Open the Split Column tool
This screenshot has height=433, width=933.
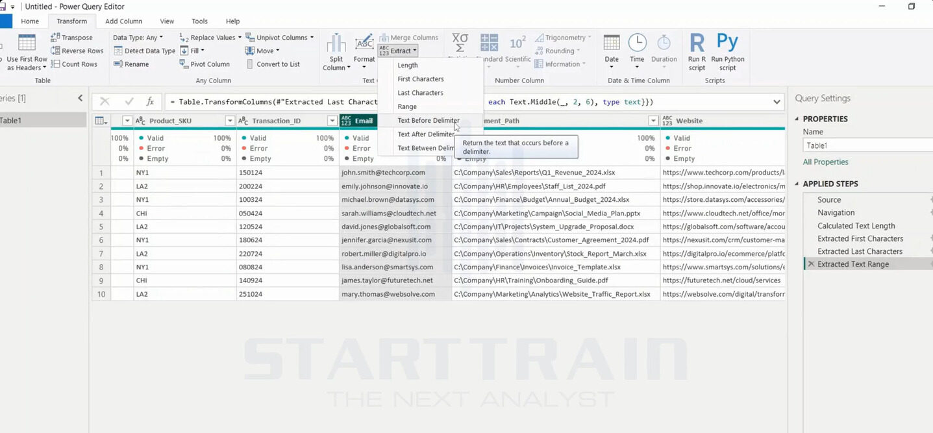pyautogui.click(x=336, y=52)
